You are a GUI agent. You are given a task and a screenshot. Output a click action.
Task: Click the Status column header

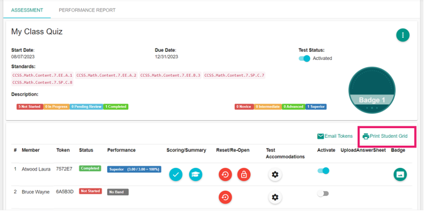pos(86,150)
